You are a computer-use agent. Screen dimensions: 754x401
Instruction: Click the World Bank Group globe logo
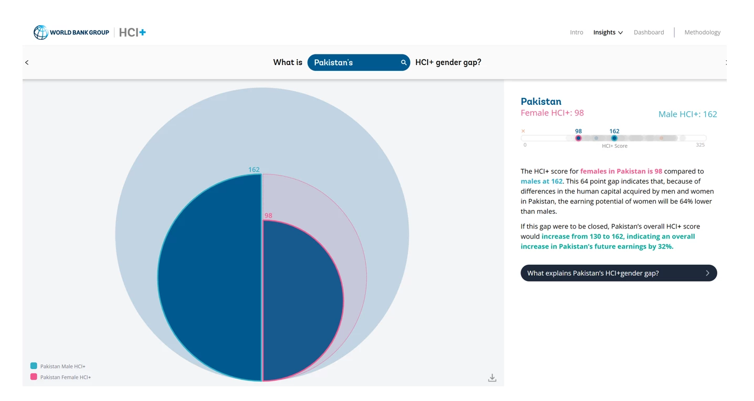(41, 32)
